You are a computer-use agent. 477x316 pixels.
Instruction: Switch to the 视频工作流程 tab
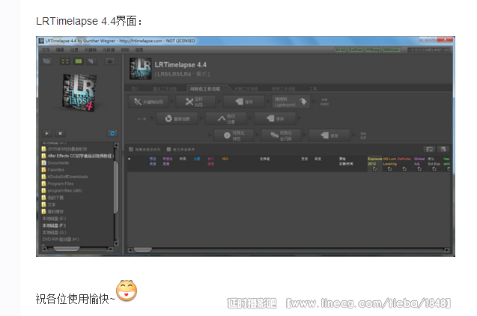[x=283, y=89]
